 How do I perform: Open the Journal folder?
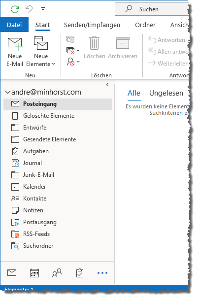coord(58,164)
